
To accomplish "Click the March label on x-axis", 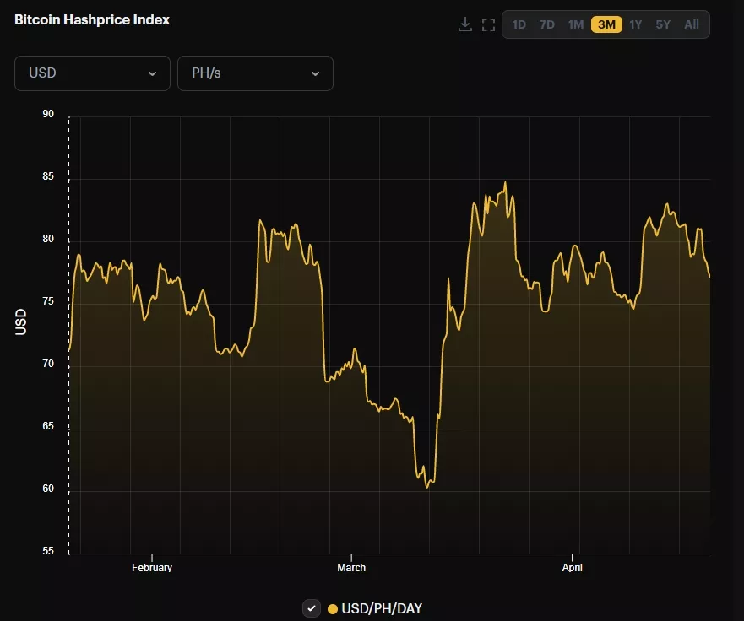I will [351, 568].
